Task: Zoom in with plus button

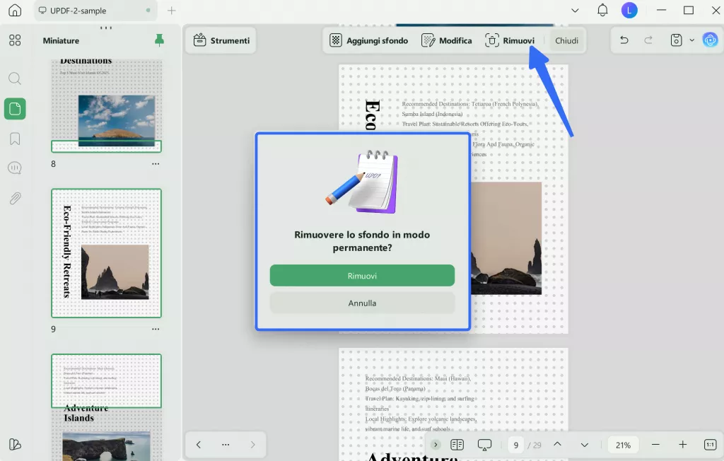Action: click(x=682, y=445)
